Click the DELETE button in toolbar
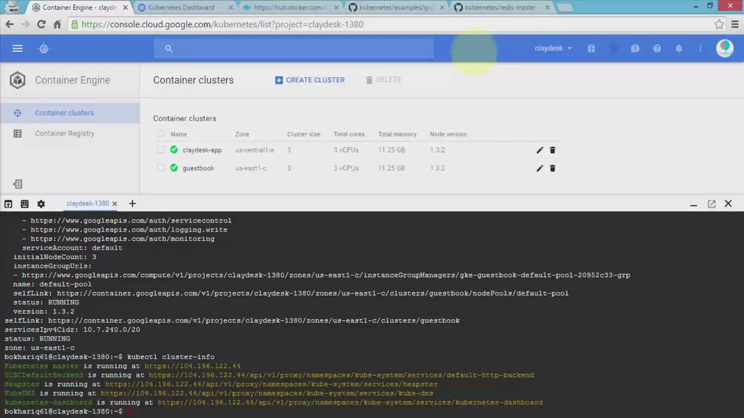The width and height of the screenshot is (744, 418). [384, 80]
